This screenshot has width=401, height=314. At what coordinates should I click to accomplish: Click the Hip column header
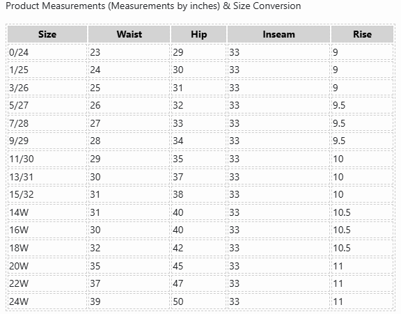tap(198, 34)
